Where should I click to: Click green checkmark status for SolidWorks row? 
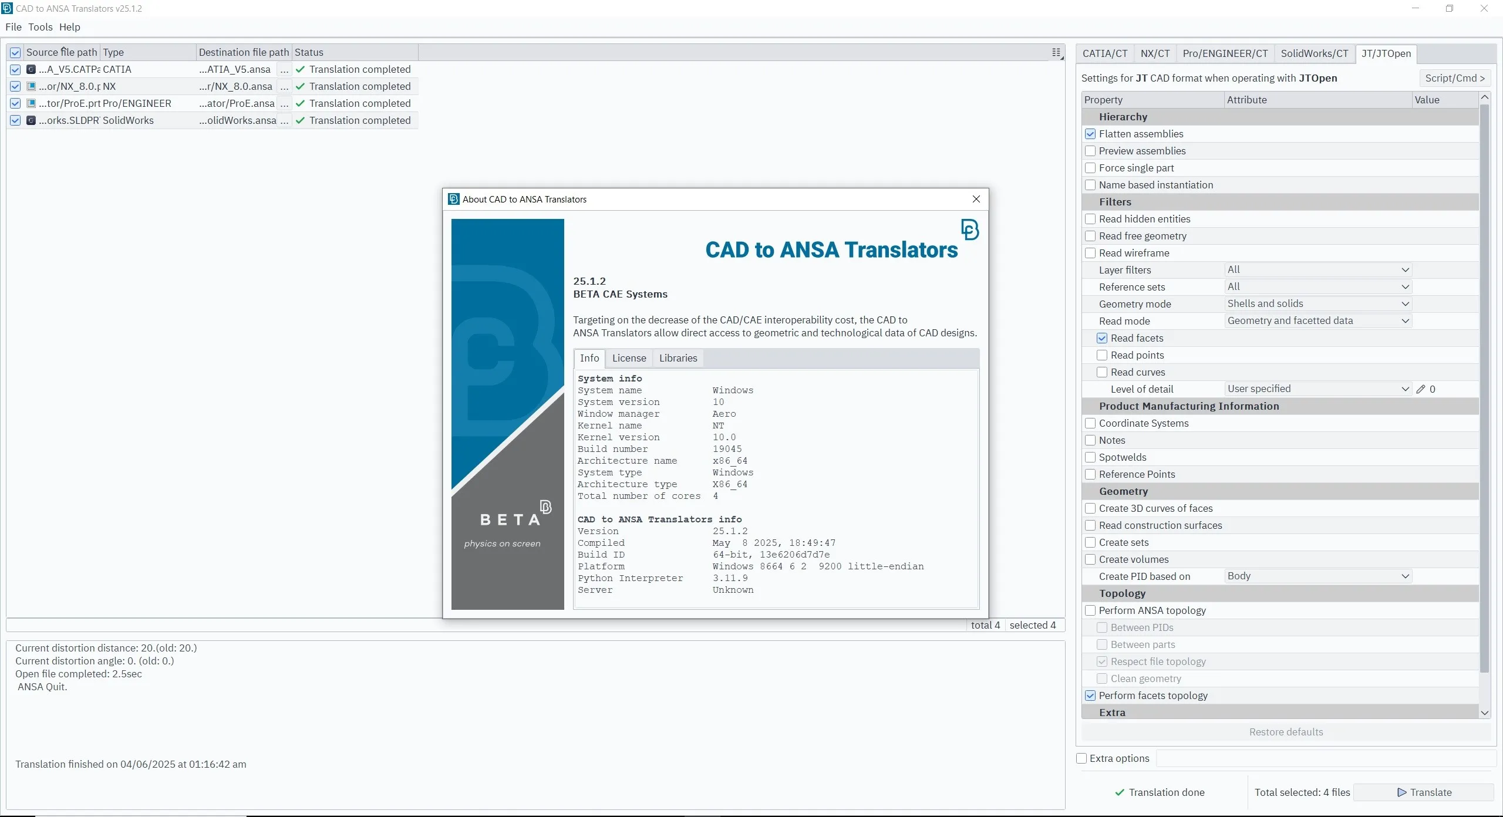(x=300, y=120)
